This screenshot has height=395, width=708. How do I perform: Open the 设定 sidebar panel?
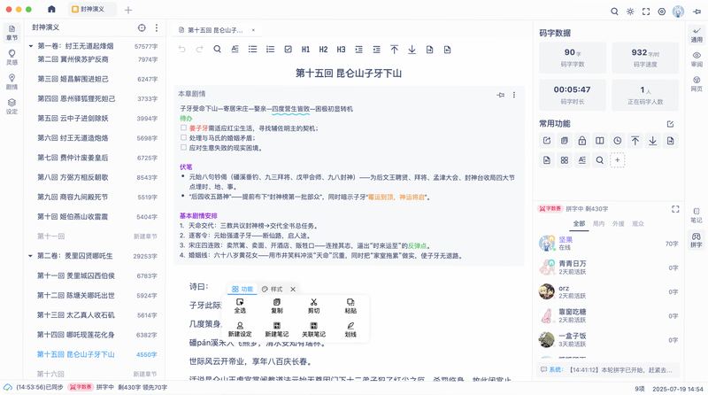click(12, 106)
